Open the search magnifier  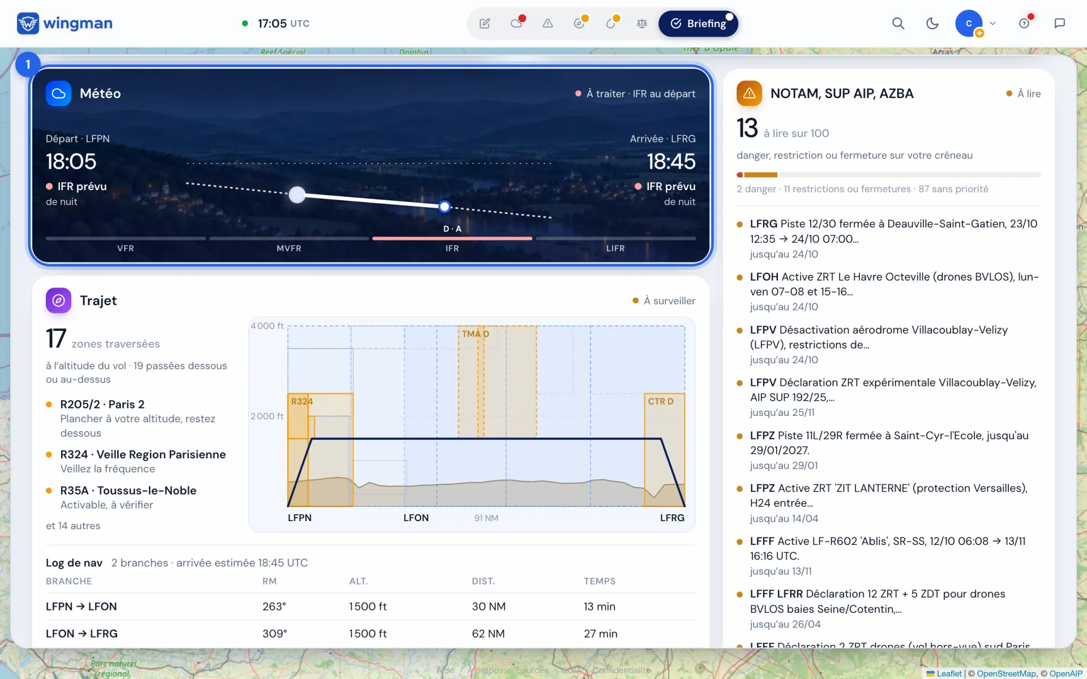[x=898, y=23]
